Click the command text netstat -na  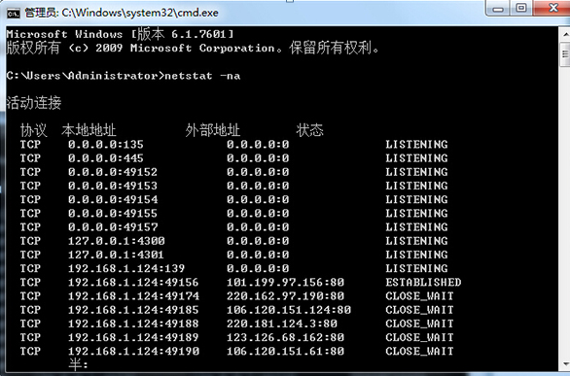click(x=202, y=76)
